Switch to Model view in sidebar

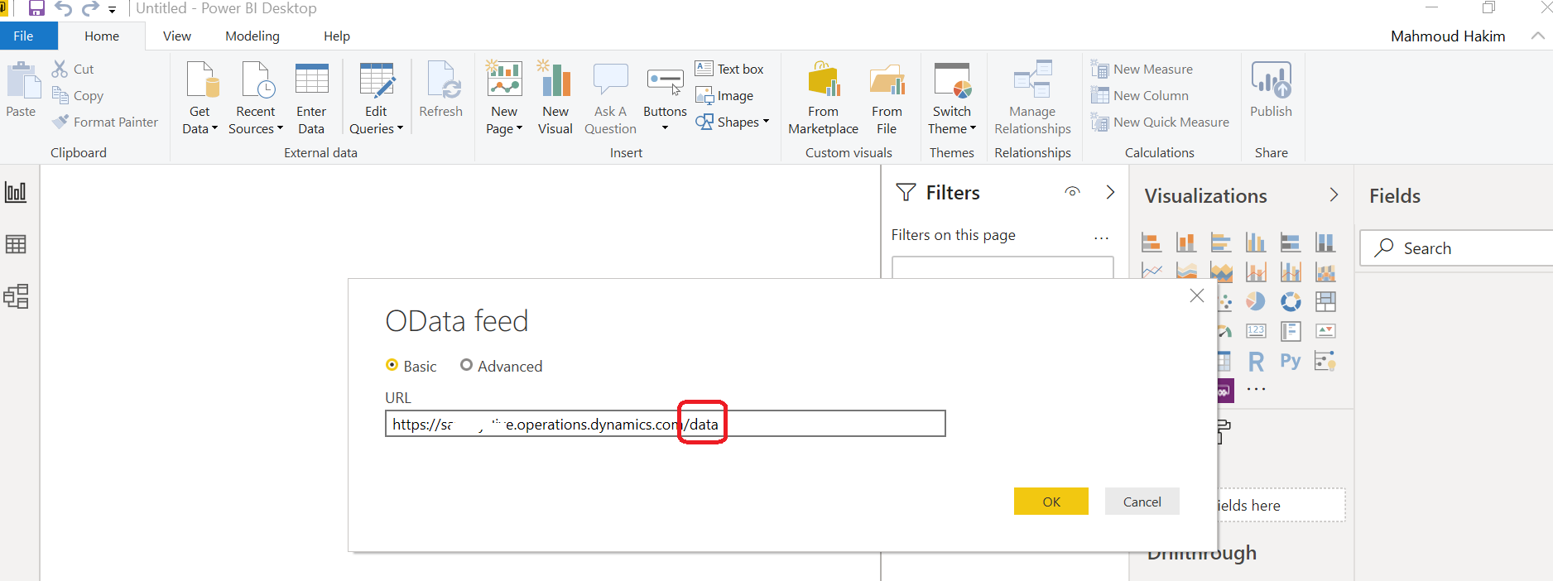click(x=16, y=296)
